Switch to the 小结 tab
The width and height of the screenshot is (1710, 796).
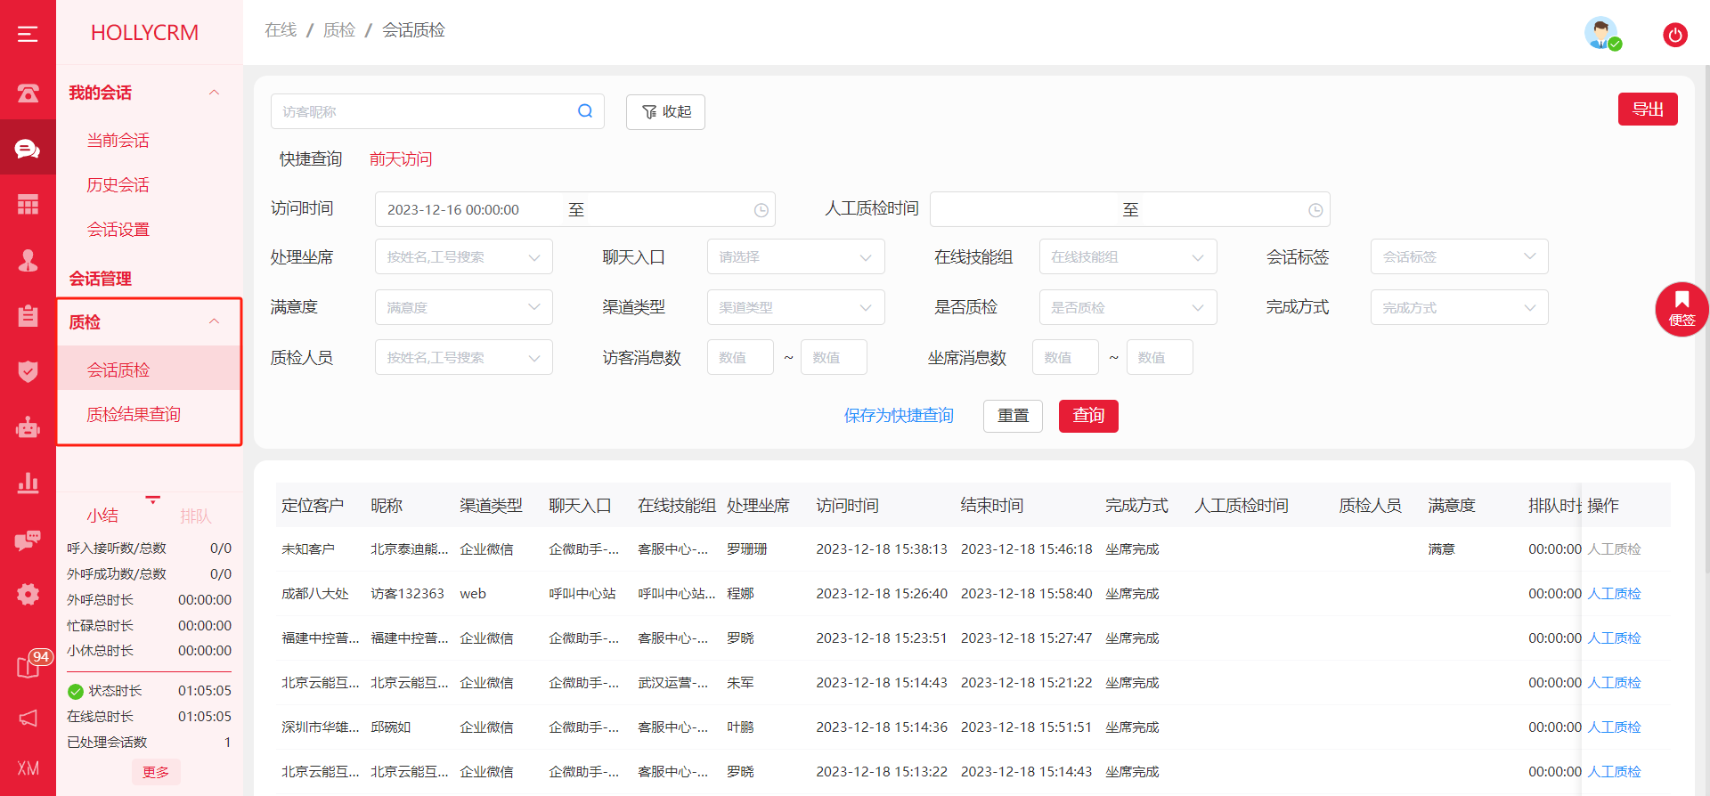click(x=102, y=516)
